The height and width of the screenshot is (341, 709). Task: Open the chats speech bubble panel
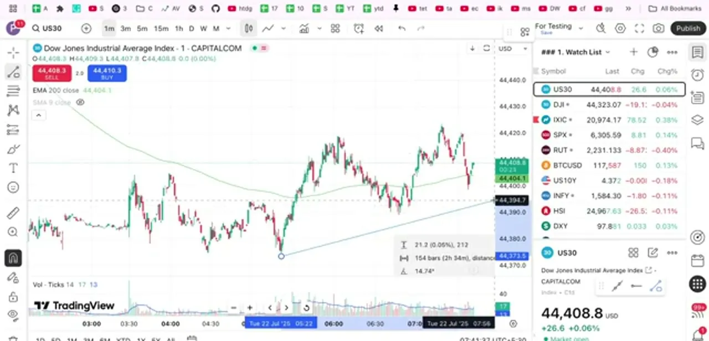coord(697,143)
